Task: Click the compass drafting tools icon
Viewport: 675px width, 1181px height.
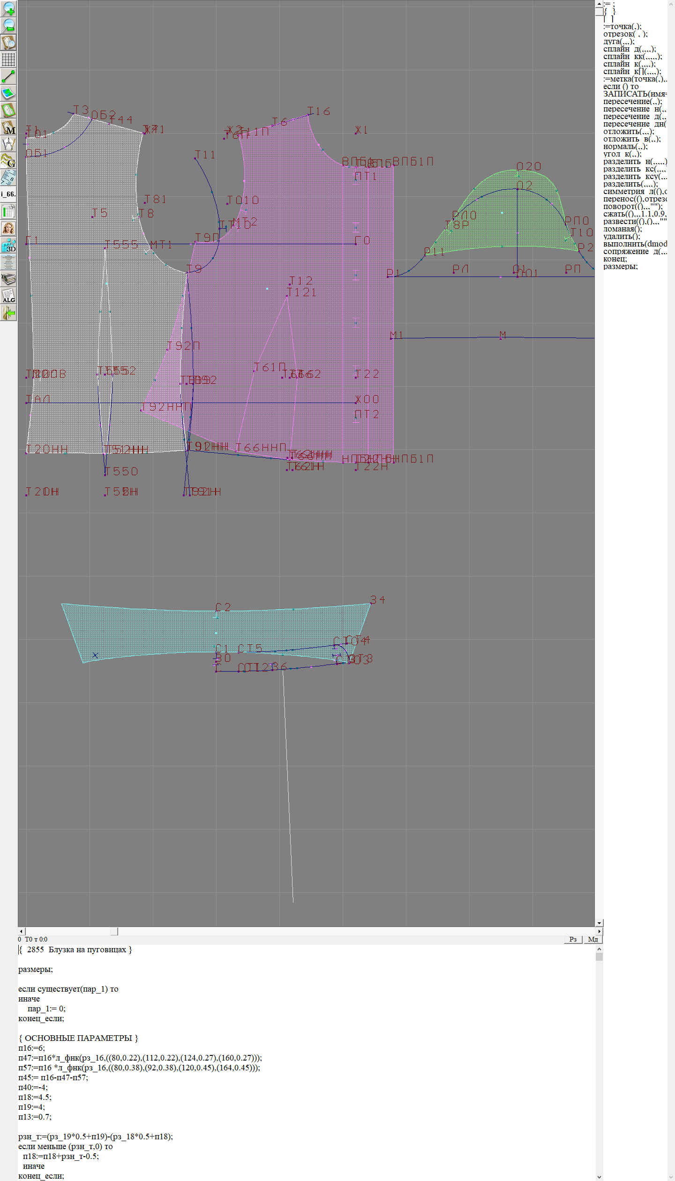Action: 8,144
